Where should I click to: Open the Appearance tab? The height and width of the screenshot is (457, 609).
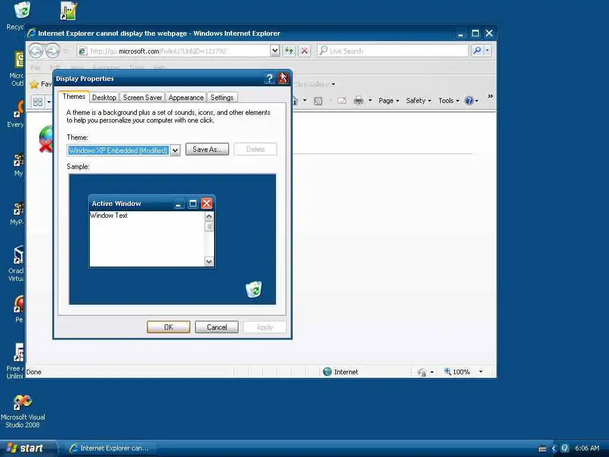coord(186,98)
